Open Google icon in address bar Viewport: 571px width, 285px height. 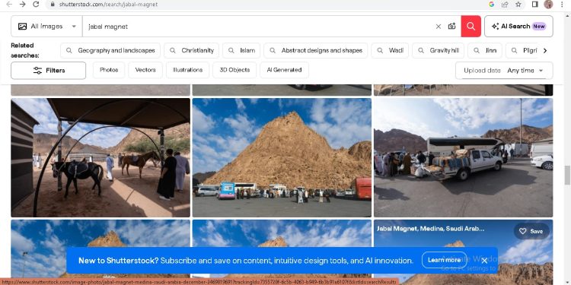point(491,5)
